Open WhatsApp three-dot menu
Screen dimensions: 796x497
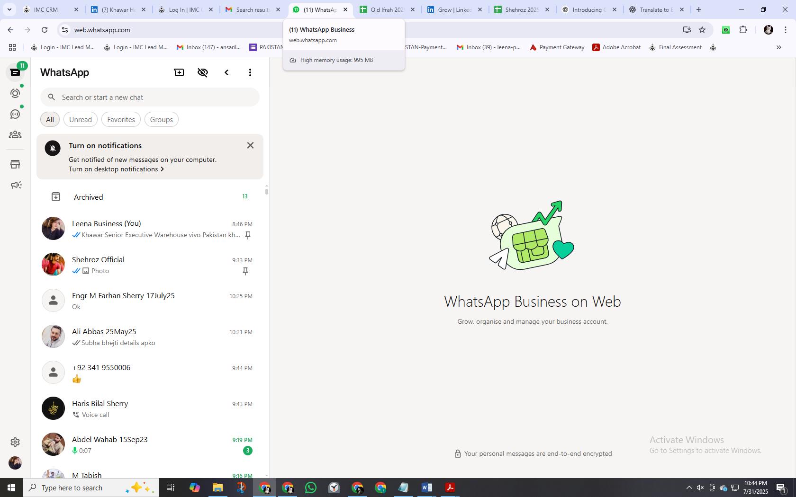click(250, 72)
